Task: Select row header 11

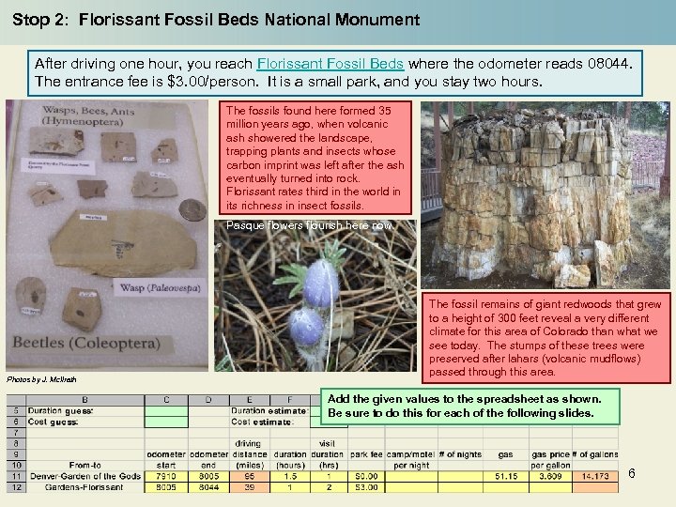Action: pyautogui.click(x=16, y=476)
